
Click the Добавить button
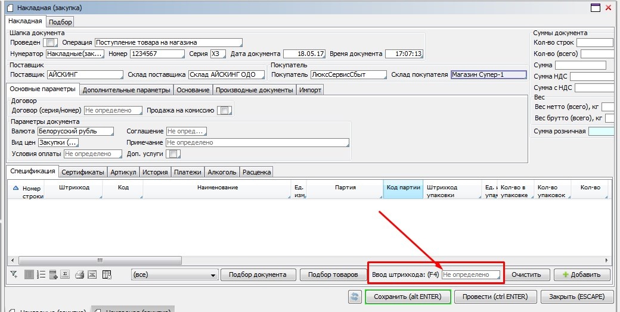582,274
